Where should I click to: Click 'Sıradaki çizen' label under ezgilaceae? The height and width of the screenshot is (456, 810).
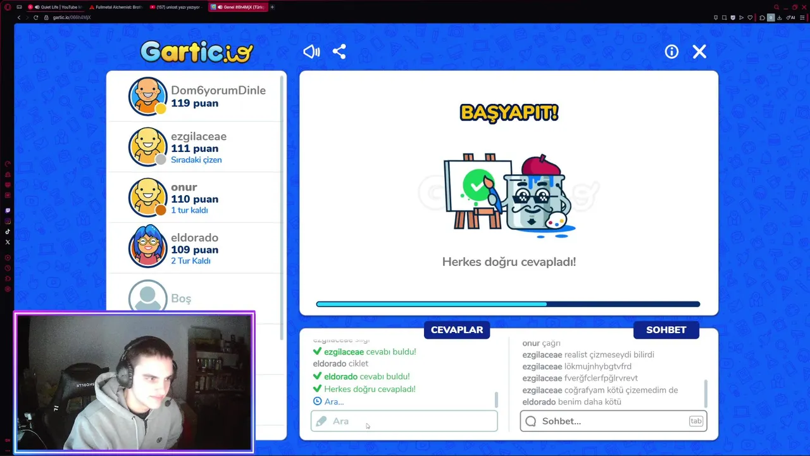click(x=196, y=160)
